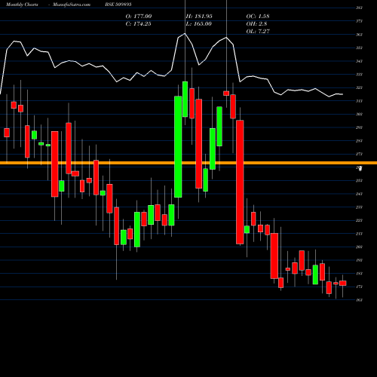Screen dimensions: 377x377
Task: Select the close value 'C: 174.25'
Action: tap(138, 23)
